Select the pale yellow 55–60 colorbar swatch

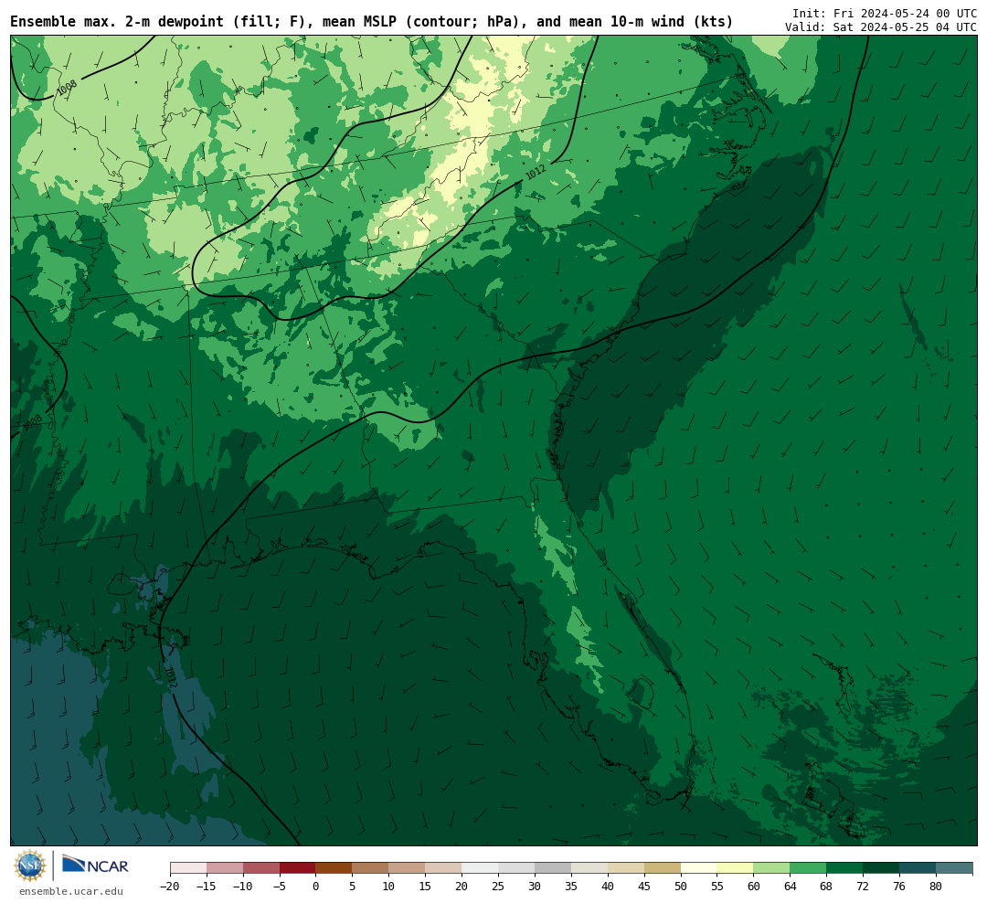(735, 868)
